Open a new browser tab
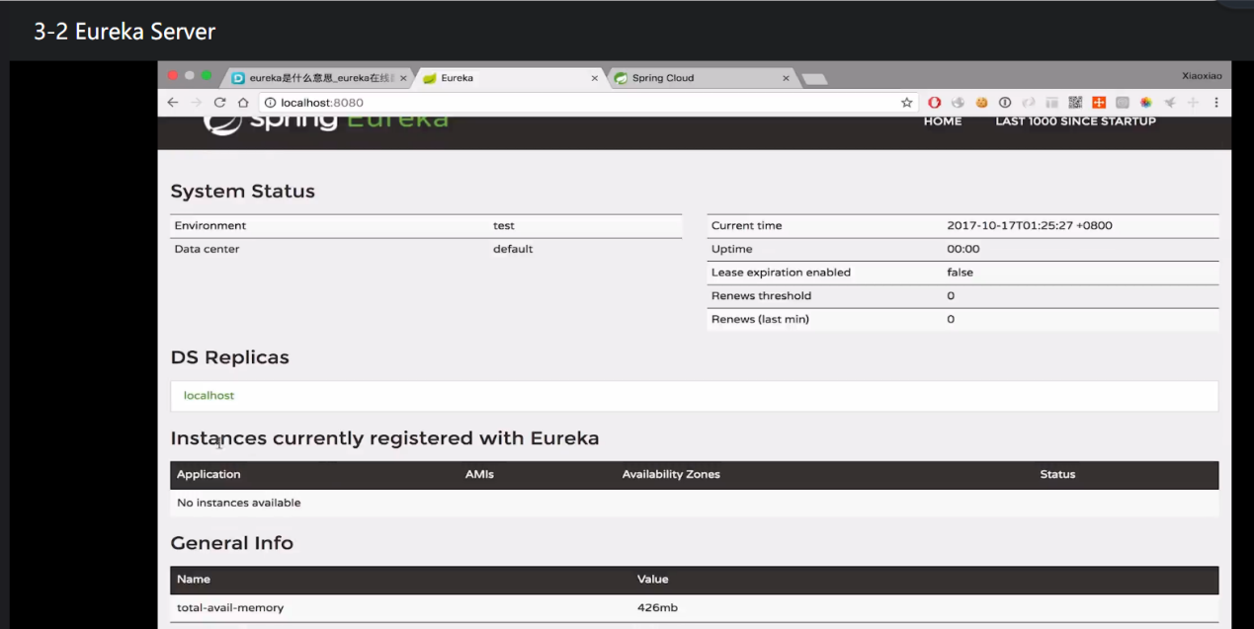The width and height of the screenshot is (1254, 629). [x=814, y=79]
